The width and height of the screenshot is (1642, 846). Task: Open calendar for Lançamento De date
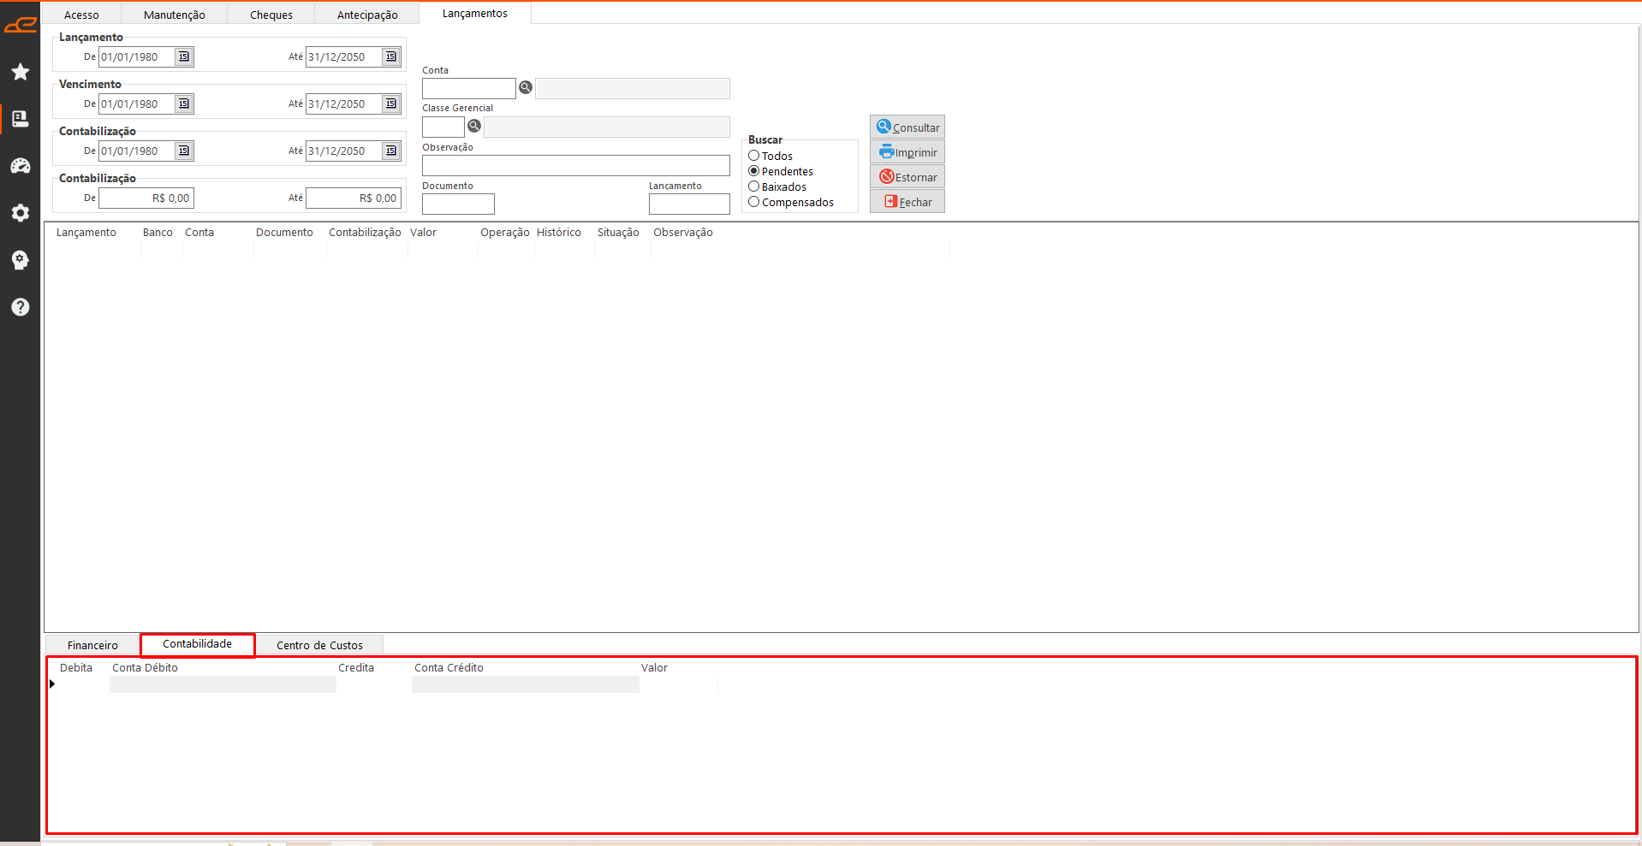(184, 56)
